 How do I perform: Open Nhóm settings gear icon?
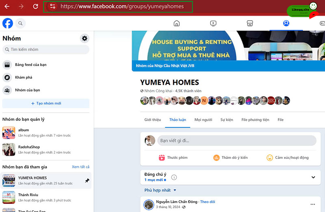coord(84,38)
